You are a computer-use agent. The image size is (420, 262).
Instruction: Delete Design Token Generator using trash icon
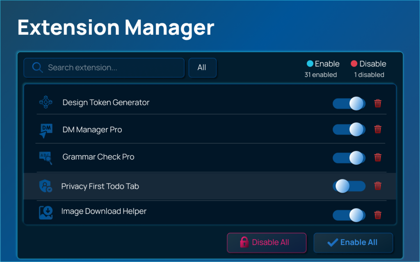[x=378, y=103]
